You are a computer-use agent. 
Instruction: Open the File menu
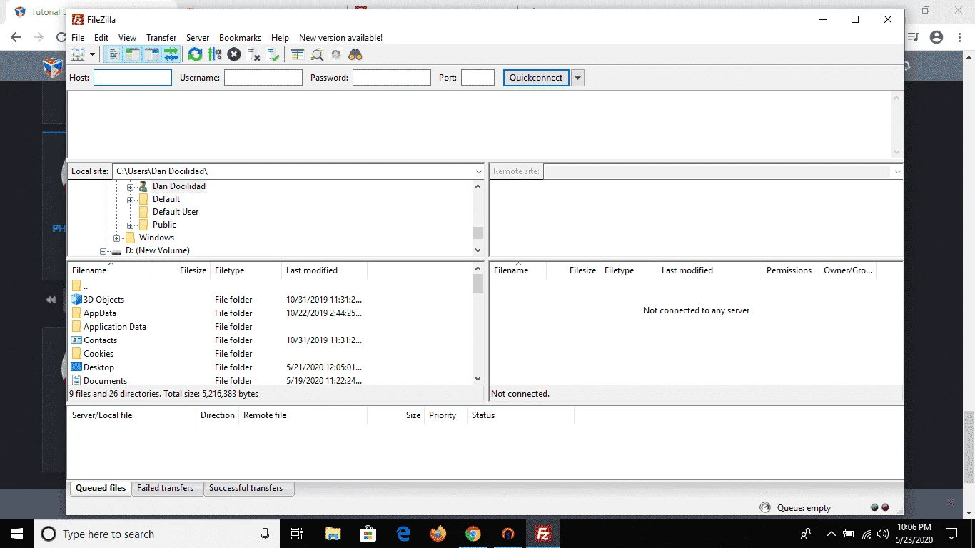pos(78,38)
